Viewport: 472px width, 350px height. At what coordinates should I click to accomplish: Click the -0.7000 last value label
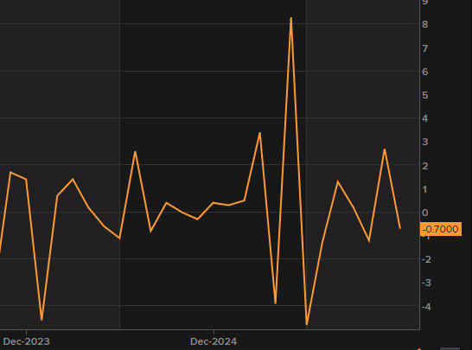pos(441,229)
